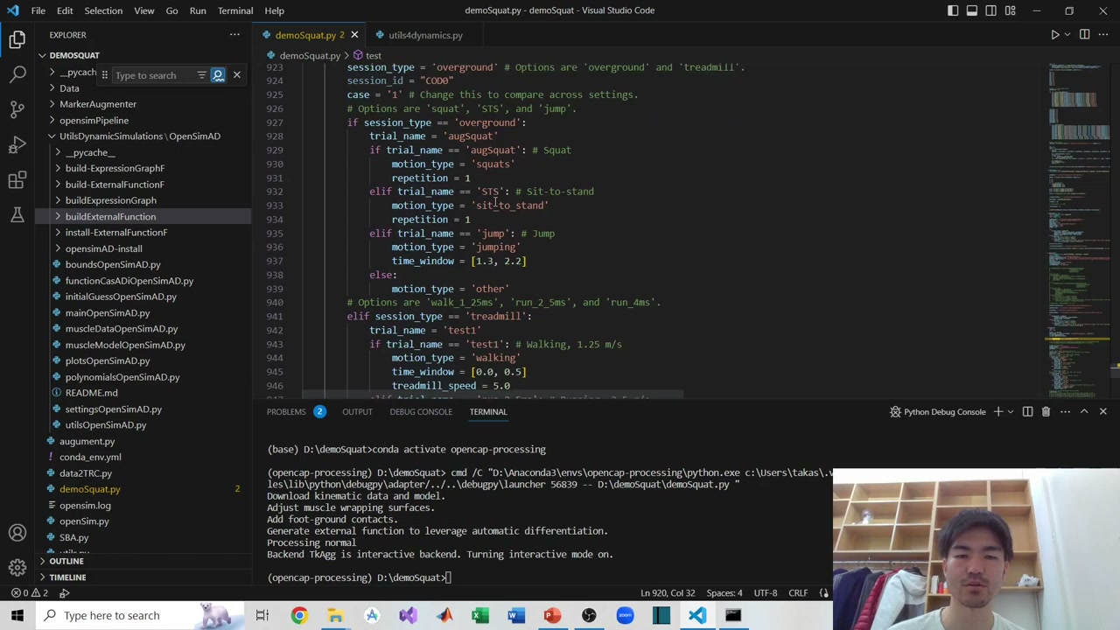Open the Explorer view in activity bar
This screenshot has width=1120, height=630.
(17, 39)
